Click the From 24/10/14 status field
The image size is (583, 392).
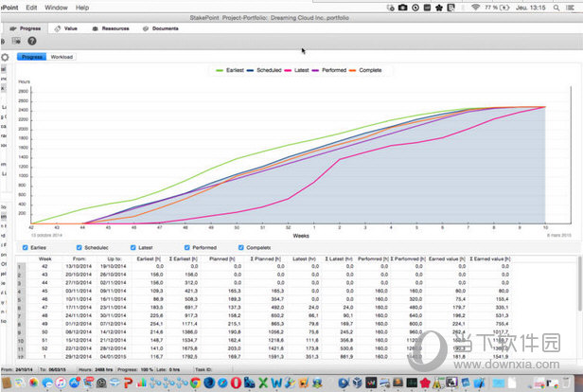pyautogui.click(x=17, y=370)
